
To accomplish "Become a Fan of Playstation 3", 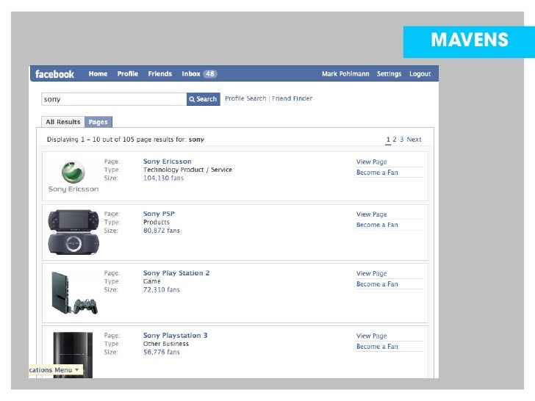I will pyautogui.click(x=377, y=347).
